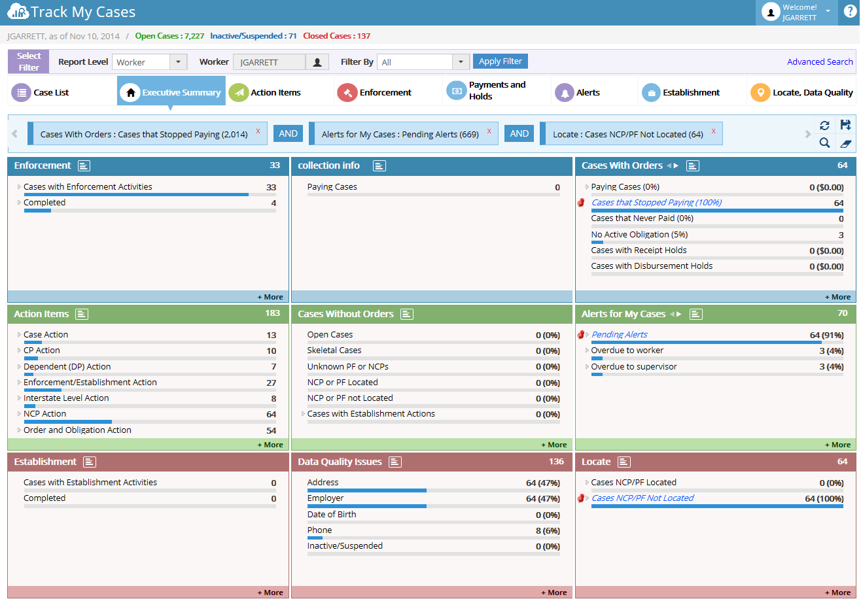Screen dimensions: 861x601
Task: Open the Report Level dropdown
Action: [x=179, y=62]
